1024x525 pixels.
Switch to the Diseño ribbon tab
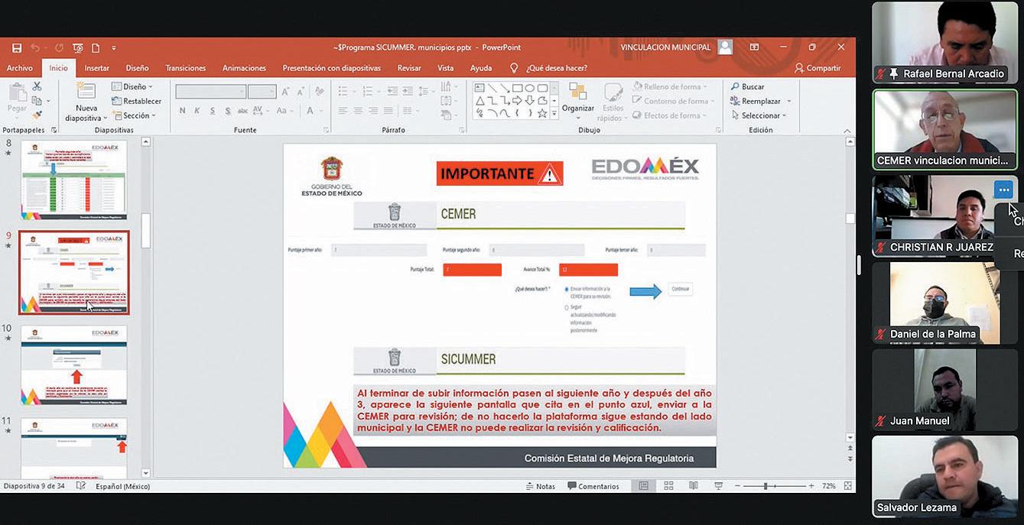coord(137,68)
